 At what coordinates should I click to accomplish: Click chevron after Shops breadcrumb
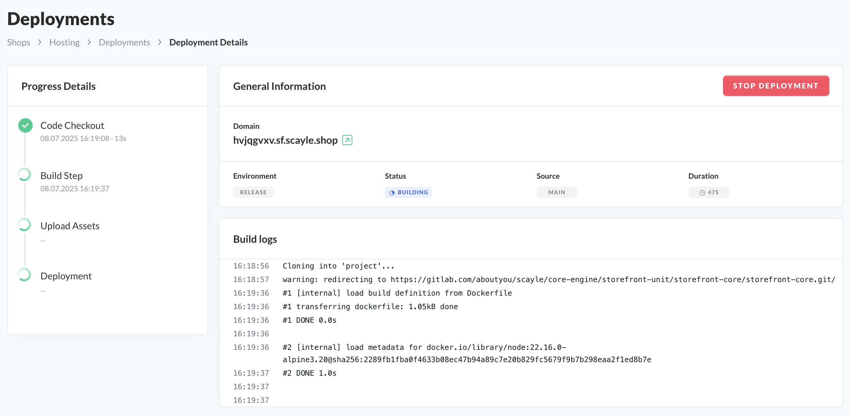click(40, 42)
